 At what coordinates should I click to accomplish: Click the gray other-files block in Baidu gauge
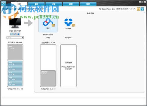click(48, 78)
